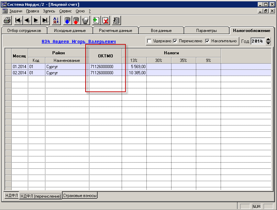The height and width of the screenshot is (210, 277).
Task: Click the NUM status bar indicator
Action: pyautogui.click(x=256, y=207)
